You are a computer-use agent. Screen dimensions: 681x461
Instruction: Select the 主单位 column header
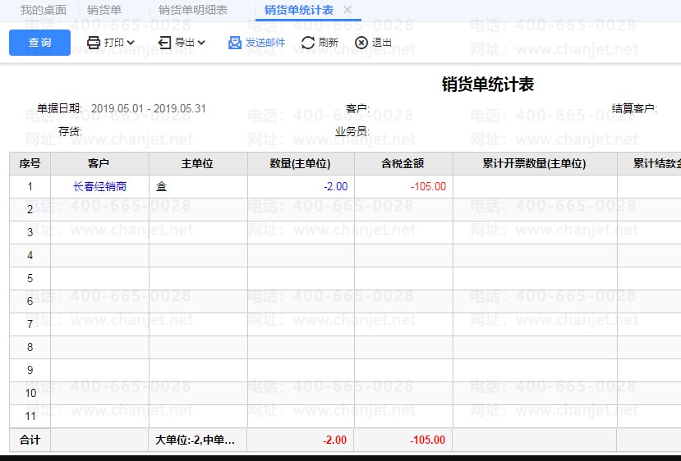click(x=197, y=163)
